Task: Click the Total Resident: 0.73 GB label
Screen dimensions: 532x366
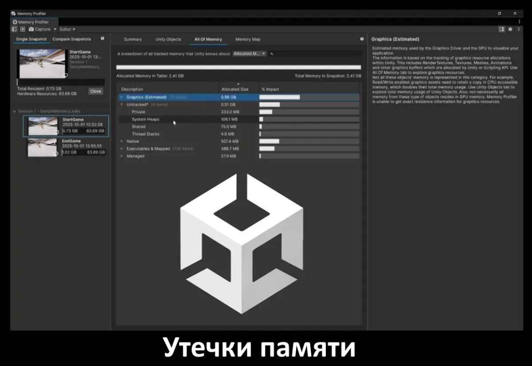Action: coord(39,89)
